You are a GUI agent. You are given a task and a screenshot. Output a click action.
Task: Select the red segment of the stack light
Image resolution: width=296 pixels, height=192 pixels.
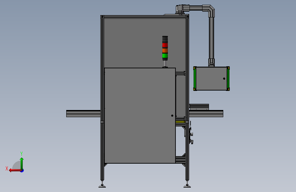(165, 45)
